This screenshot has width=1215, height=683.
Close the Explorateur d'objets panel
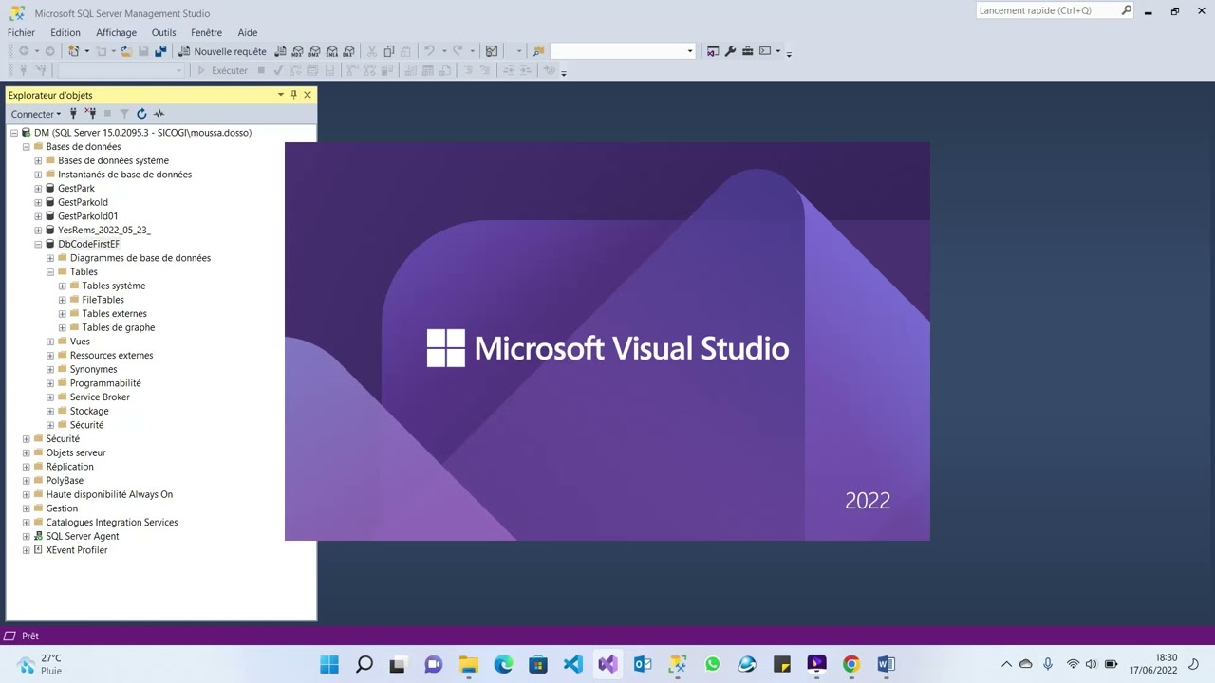click(307, 95)
